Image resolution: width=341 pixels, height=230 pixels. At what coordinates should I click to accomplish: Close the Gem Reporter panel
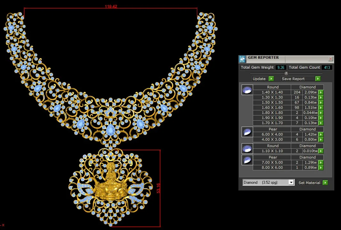tap(330, 59)
